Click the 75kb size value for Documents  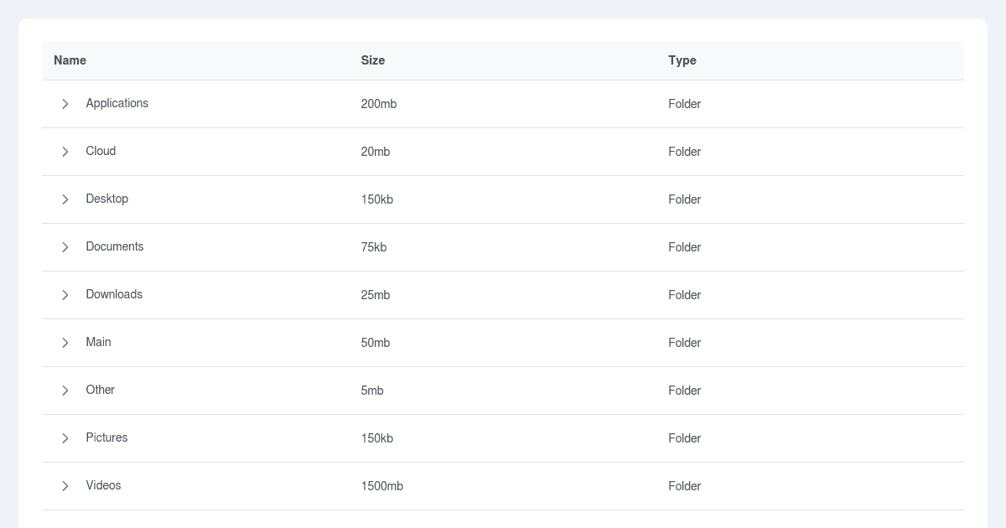[373, 247]
